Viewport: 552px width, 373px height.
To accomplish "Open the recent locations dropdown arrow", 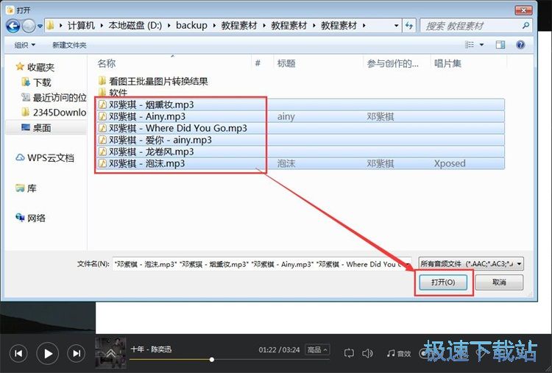I will [x=40, y=26].
